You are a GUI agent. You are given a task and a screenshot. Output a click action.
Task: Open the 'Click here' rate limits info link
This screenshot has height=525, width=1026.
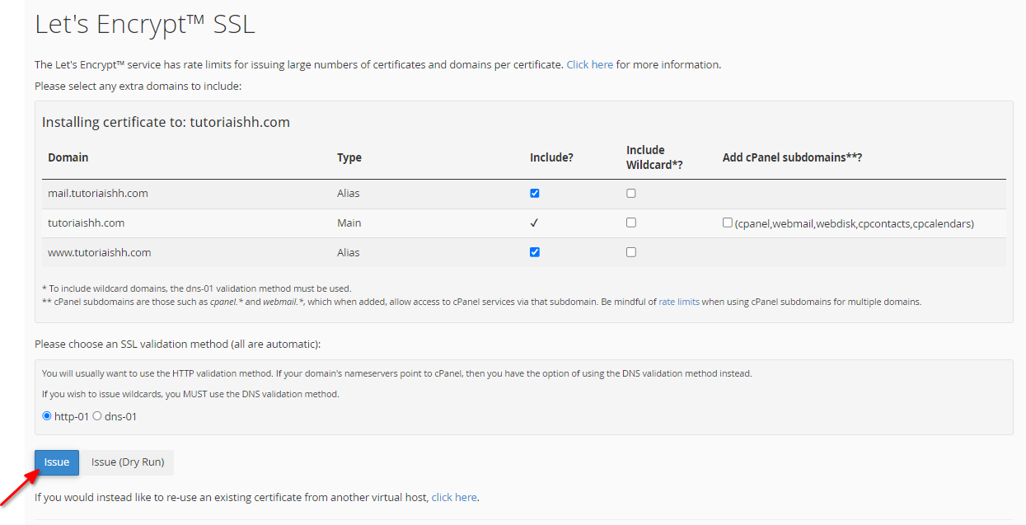(590, 64)
